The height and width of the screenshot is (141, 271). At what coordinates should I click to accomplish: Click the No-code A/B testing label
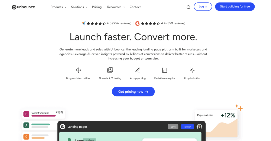(x=110, y=78)
